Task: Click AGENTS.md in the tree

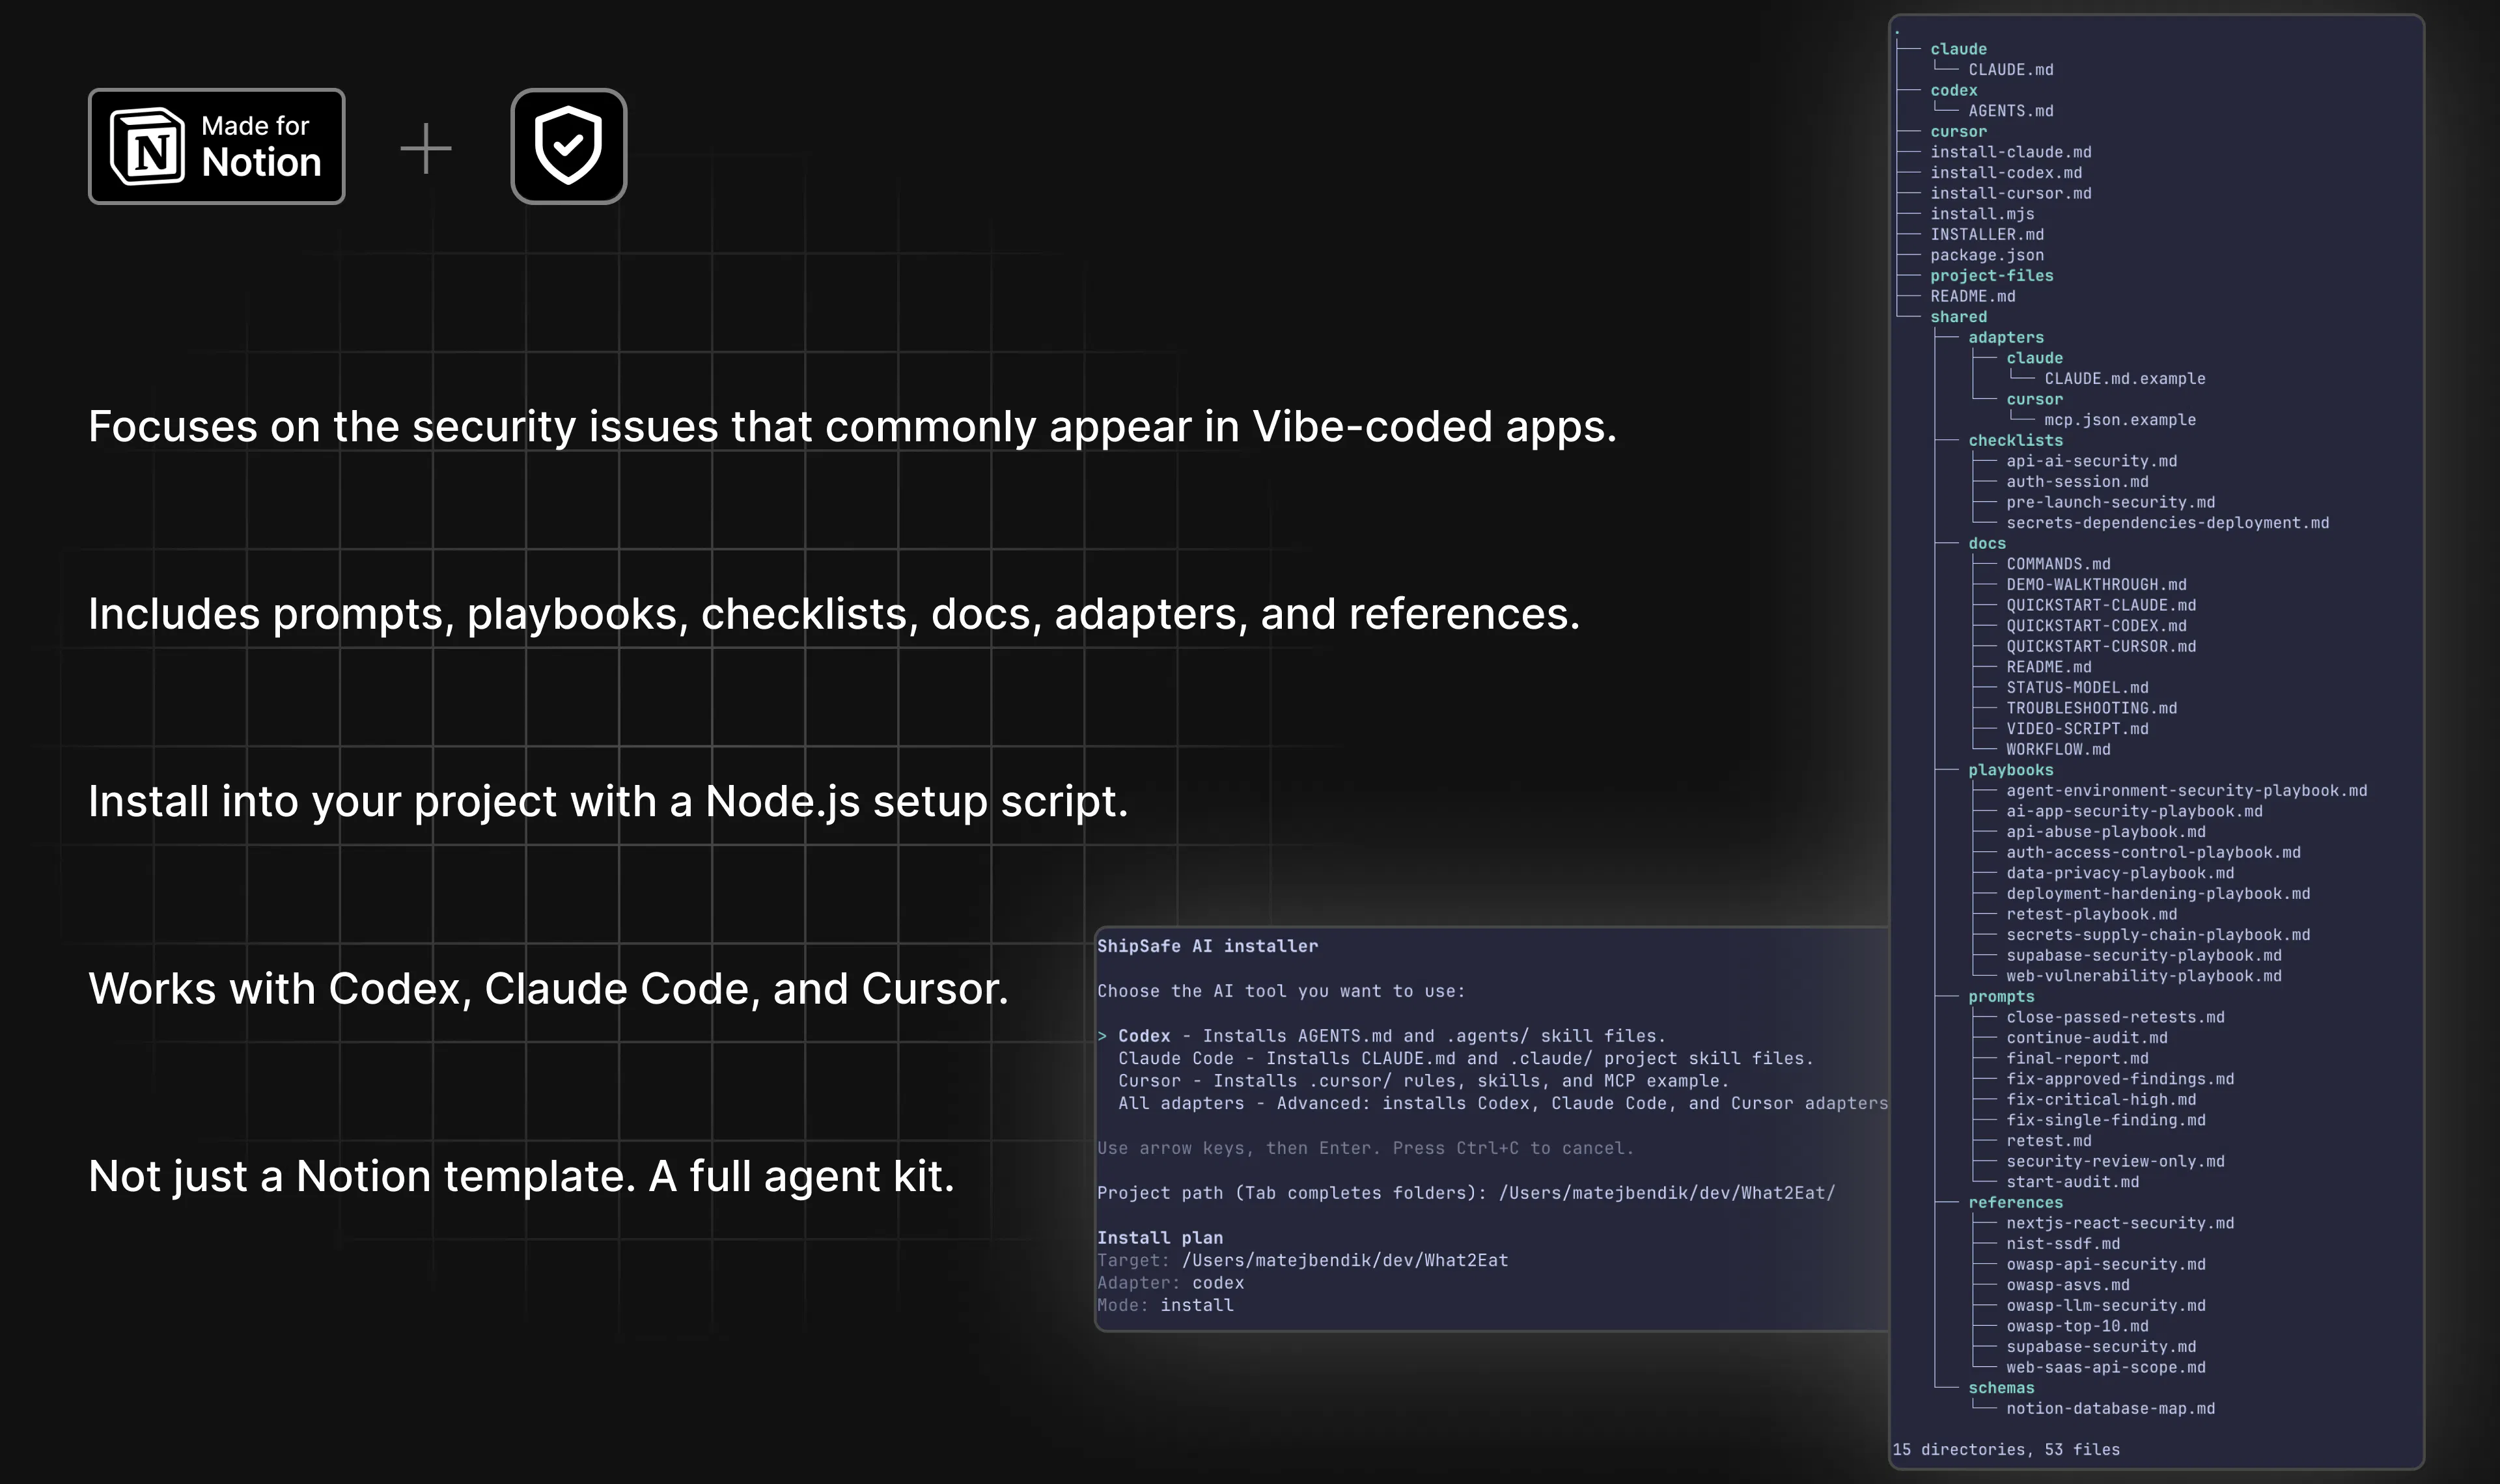Action: pyautogui.click(x=2011, y=111)
